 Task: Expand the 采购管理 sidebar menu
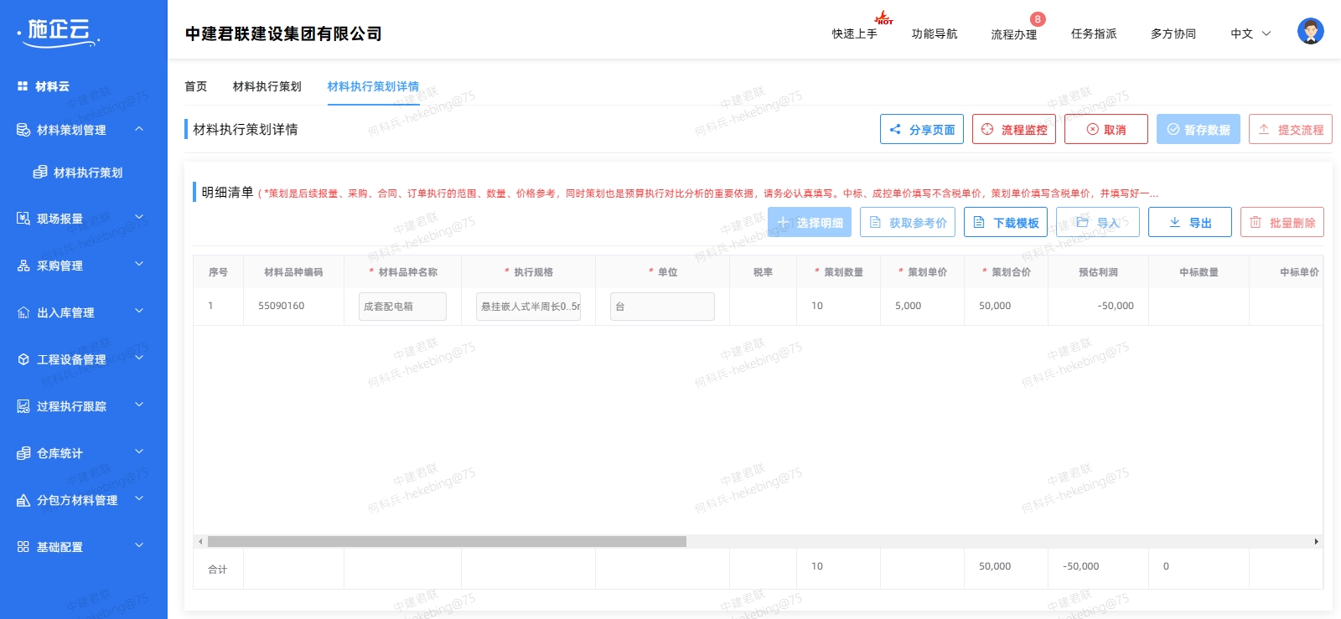point(80,266)
